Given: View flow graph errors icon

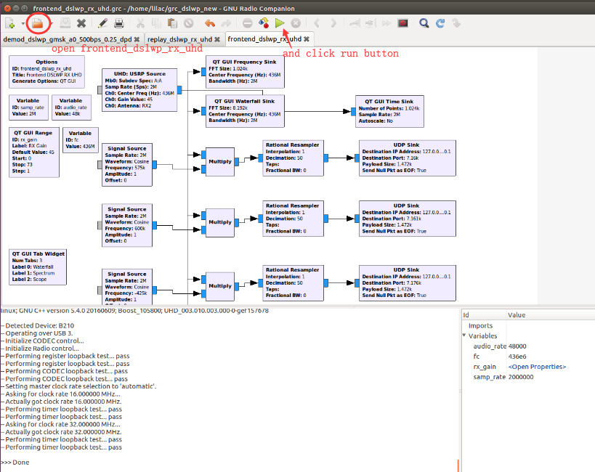Looking at the screenshot, I should (x=248, y=23).
